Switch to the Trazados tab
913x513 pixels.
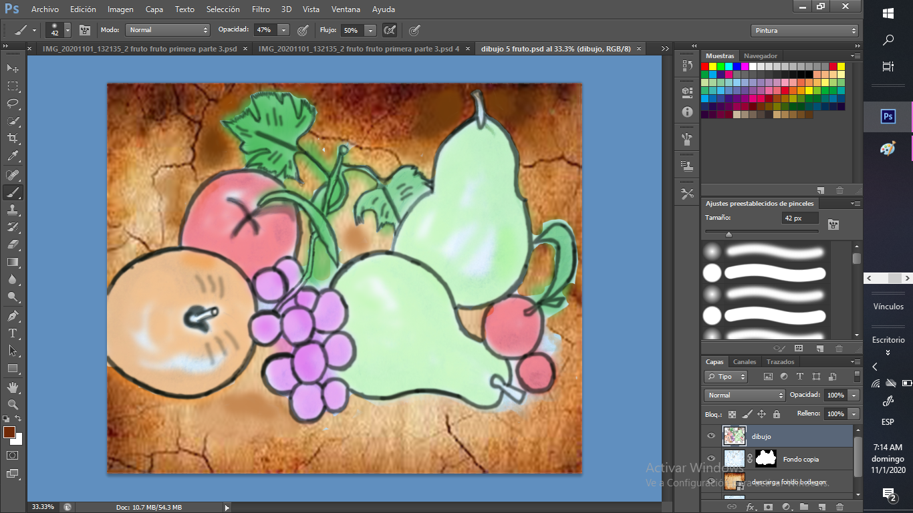click(x=780, y=362)
